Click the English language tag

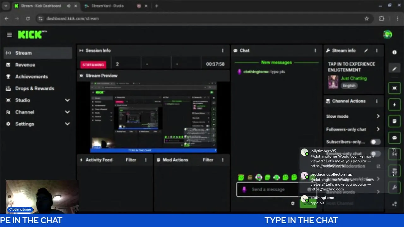pyautogui.click(x=349, y=86)
